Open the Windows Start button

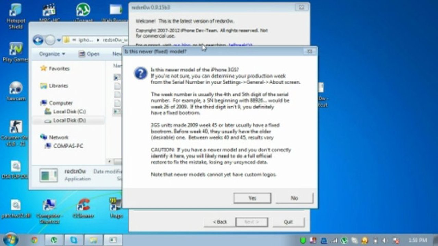tap(11, 240)
